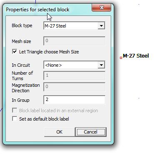
Task: Enable Set as default block label
Action: pyautogui.click(x=15, y=119)
